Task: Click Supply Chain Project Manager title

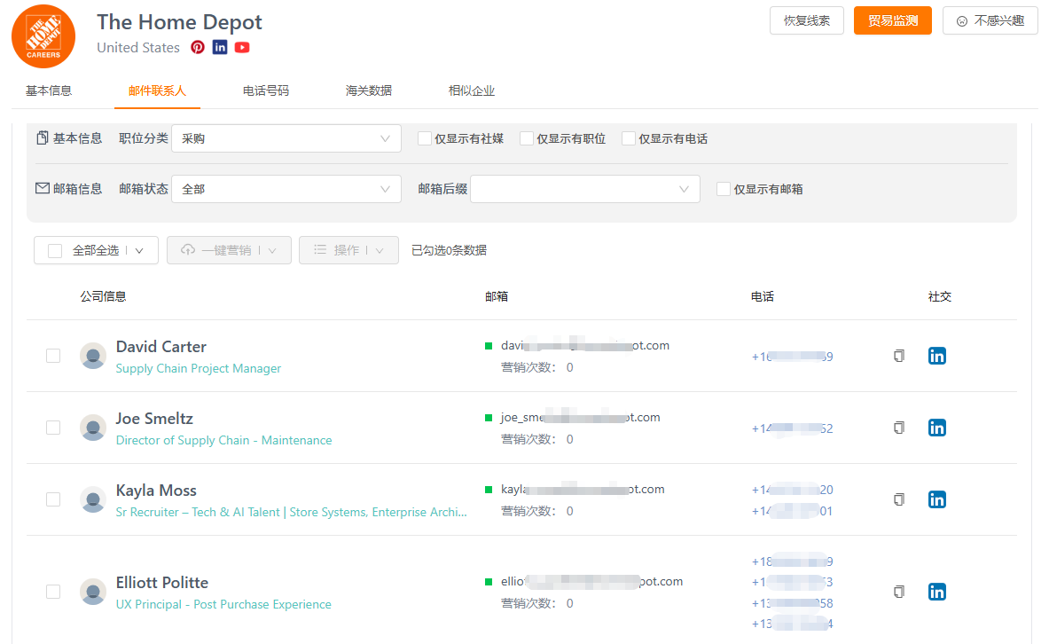Action: click(x=198, y=368)
